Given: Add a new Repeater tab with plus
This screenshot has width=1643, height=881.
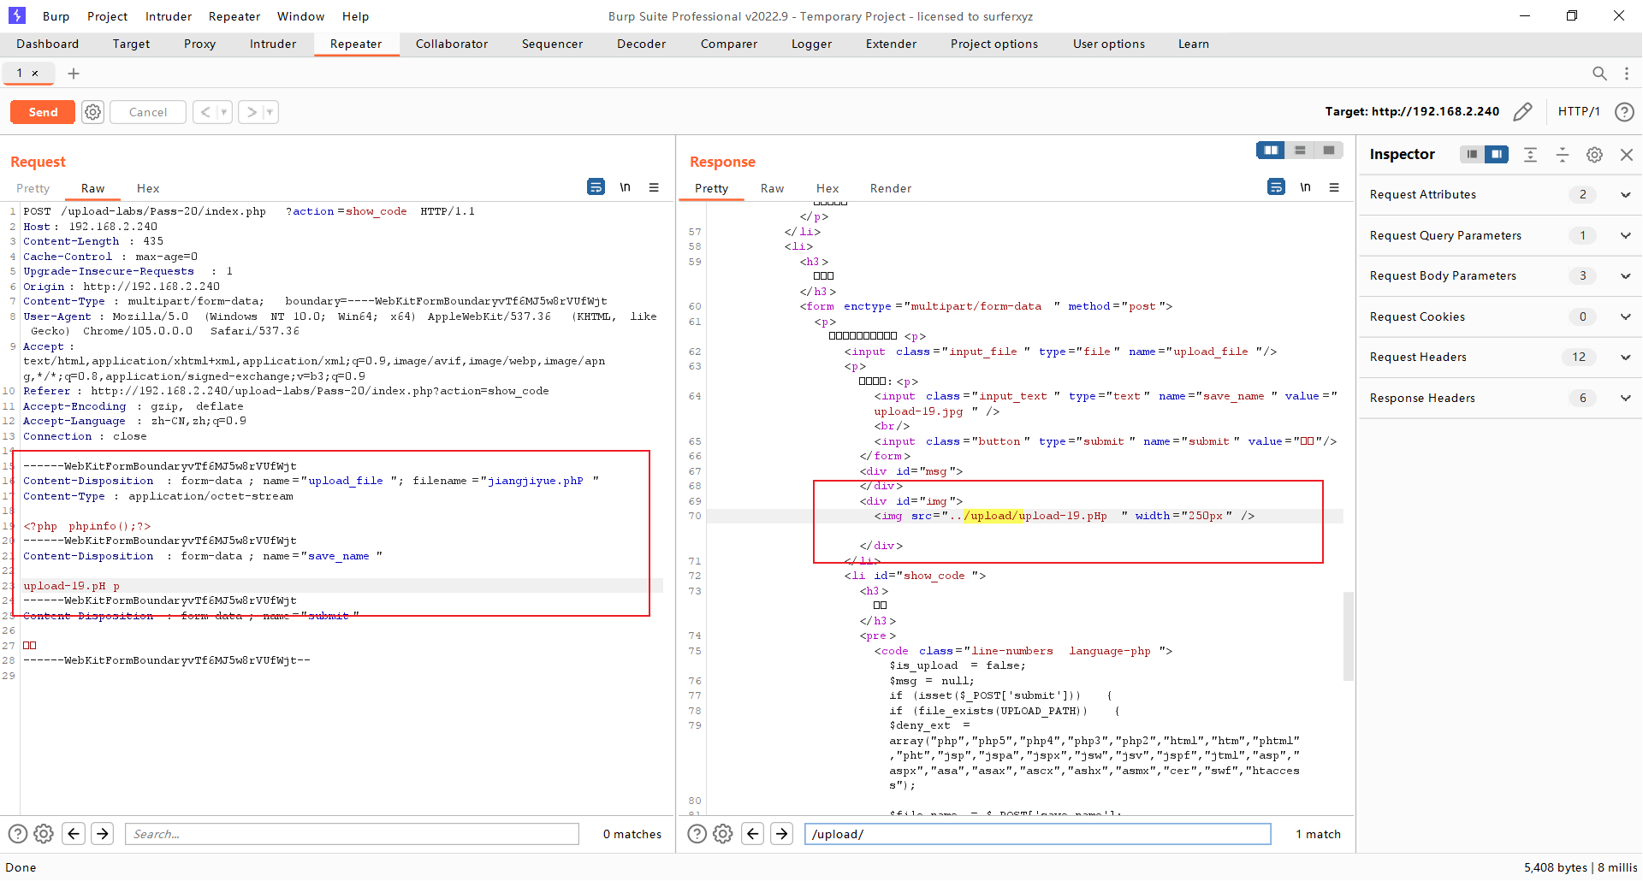Looking at the screenshot, I should (x=74, y=74).
